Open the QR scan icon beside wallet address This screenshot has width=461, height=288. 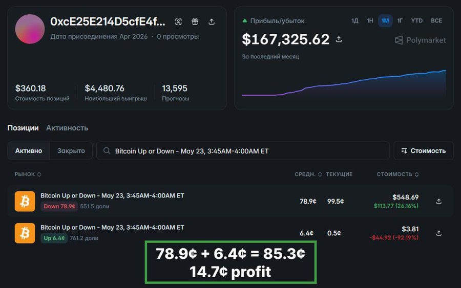click(x=178, y=21)
